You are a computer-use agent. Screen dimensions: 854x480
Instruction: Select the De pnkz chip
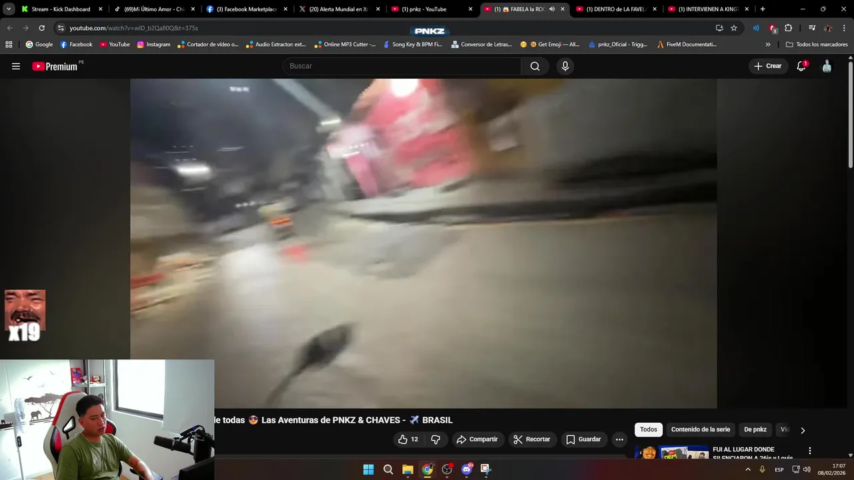coord(755,430)
